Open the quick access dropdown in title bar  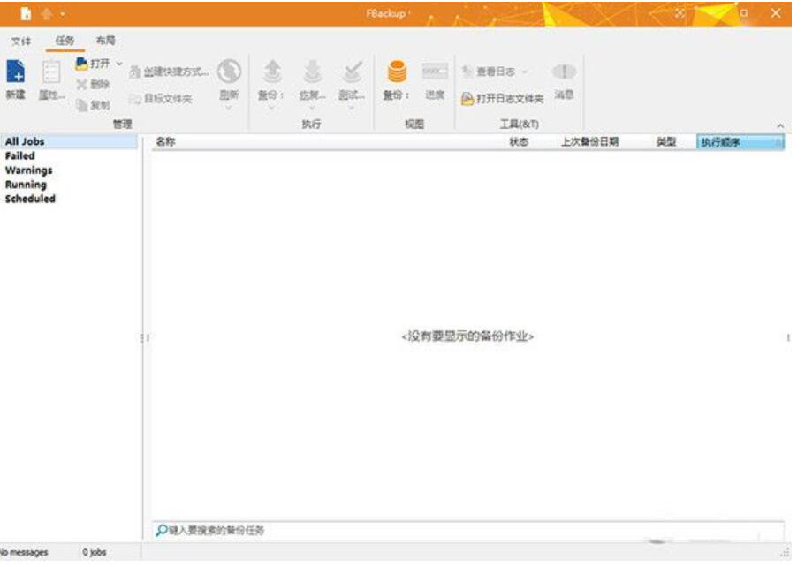[x=62, y=14]
